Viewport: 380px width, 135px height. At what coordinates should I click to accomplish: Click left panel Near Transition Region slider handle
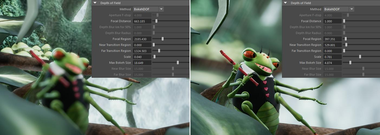tap(154, 45)
